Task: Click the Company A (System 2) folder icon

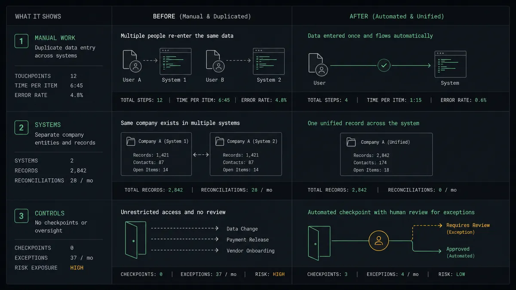Action: pos(220,141)
